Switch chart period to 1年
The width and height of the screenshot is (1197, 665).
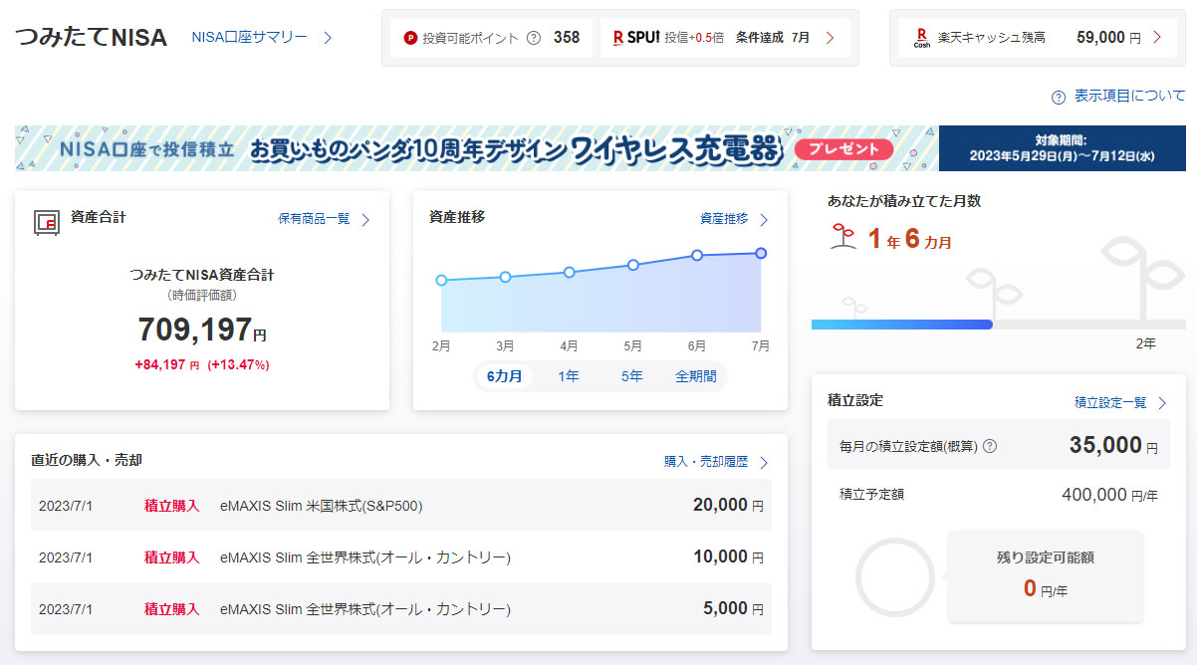pos(569,376)
